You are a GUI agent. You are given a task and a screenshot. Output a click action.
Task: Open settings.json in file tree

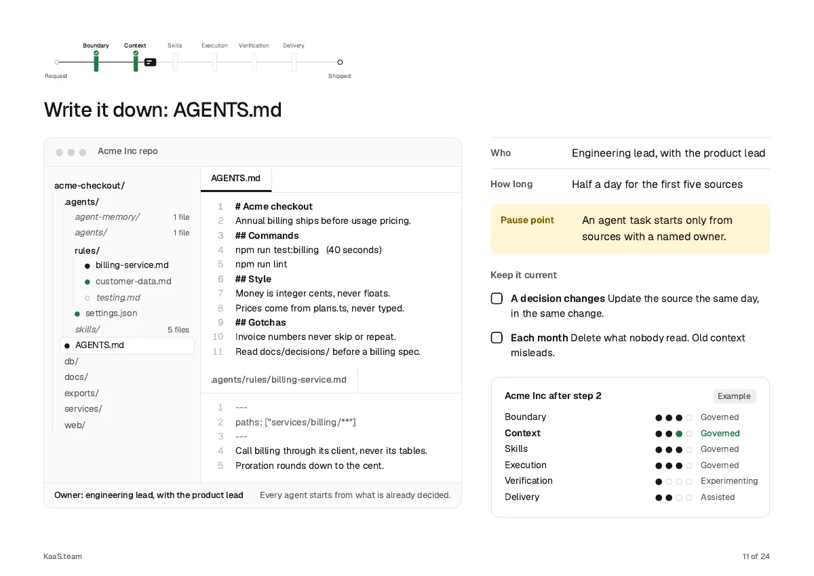pyautogui.click(x=111, y=313)
